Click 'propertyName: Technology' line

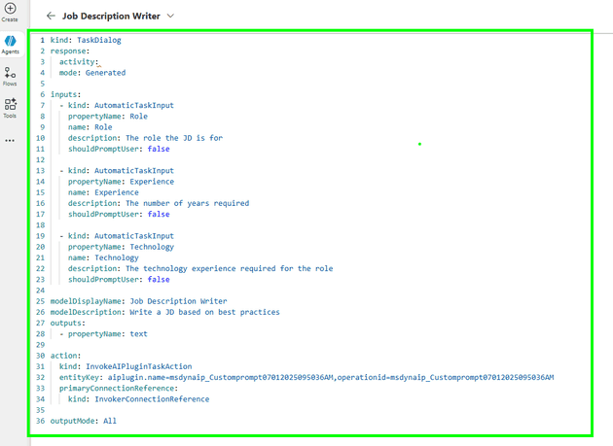pos(121,247)
